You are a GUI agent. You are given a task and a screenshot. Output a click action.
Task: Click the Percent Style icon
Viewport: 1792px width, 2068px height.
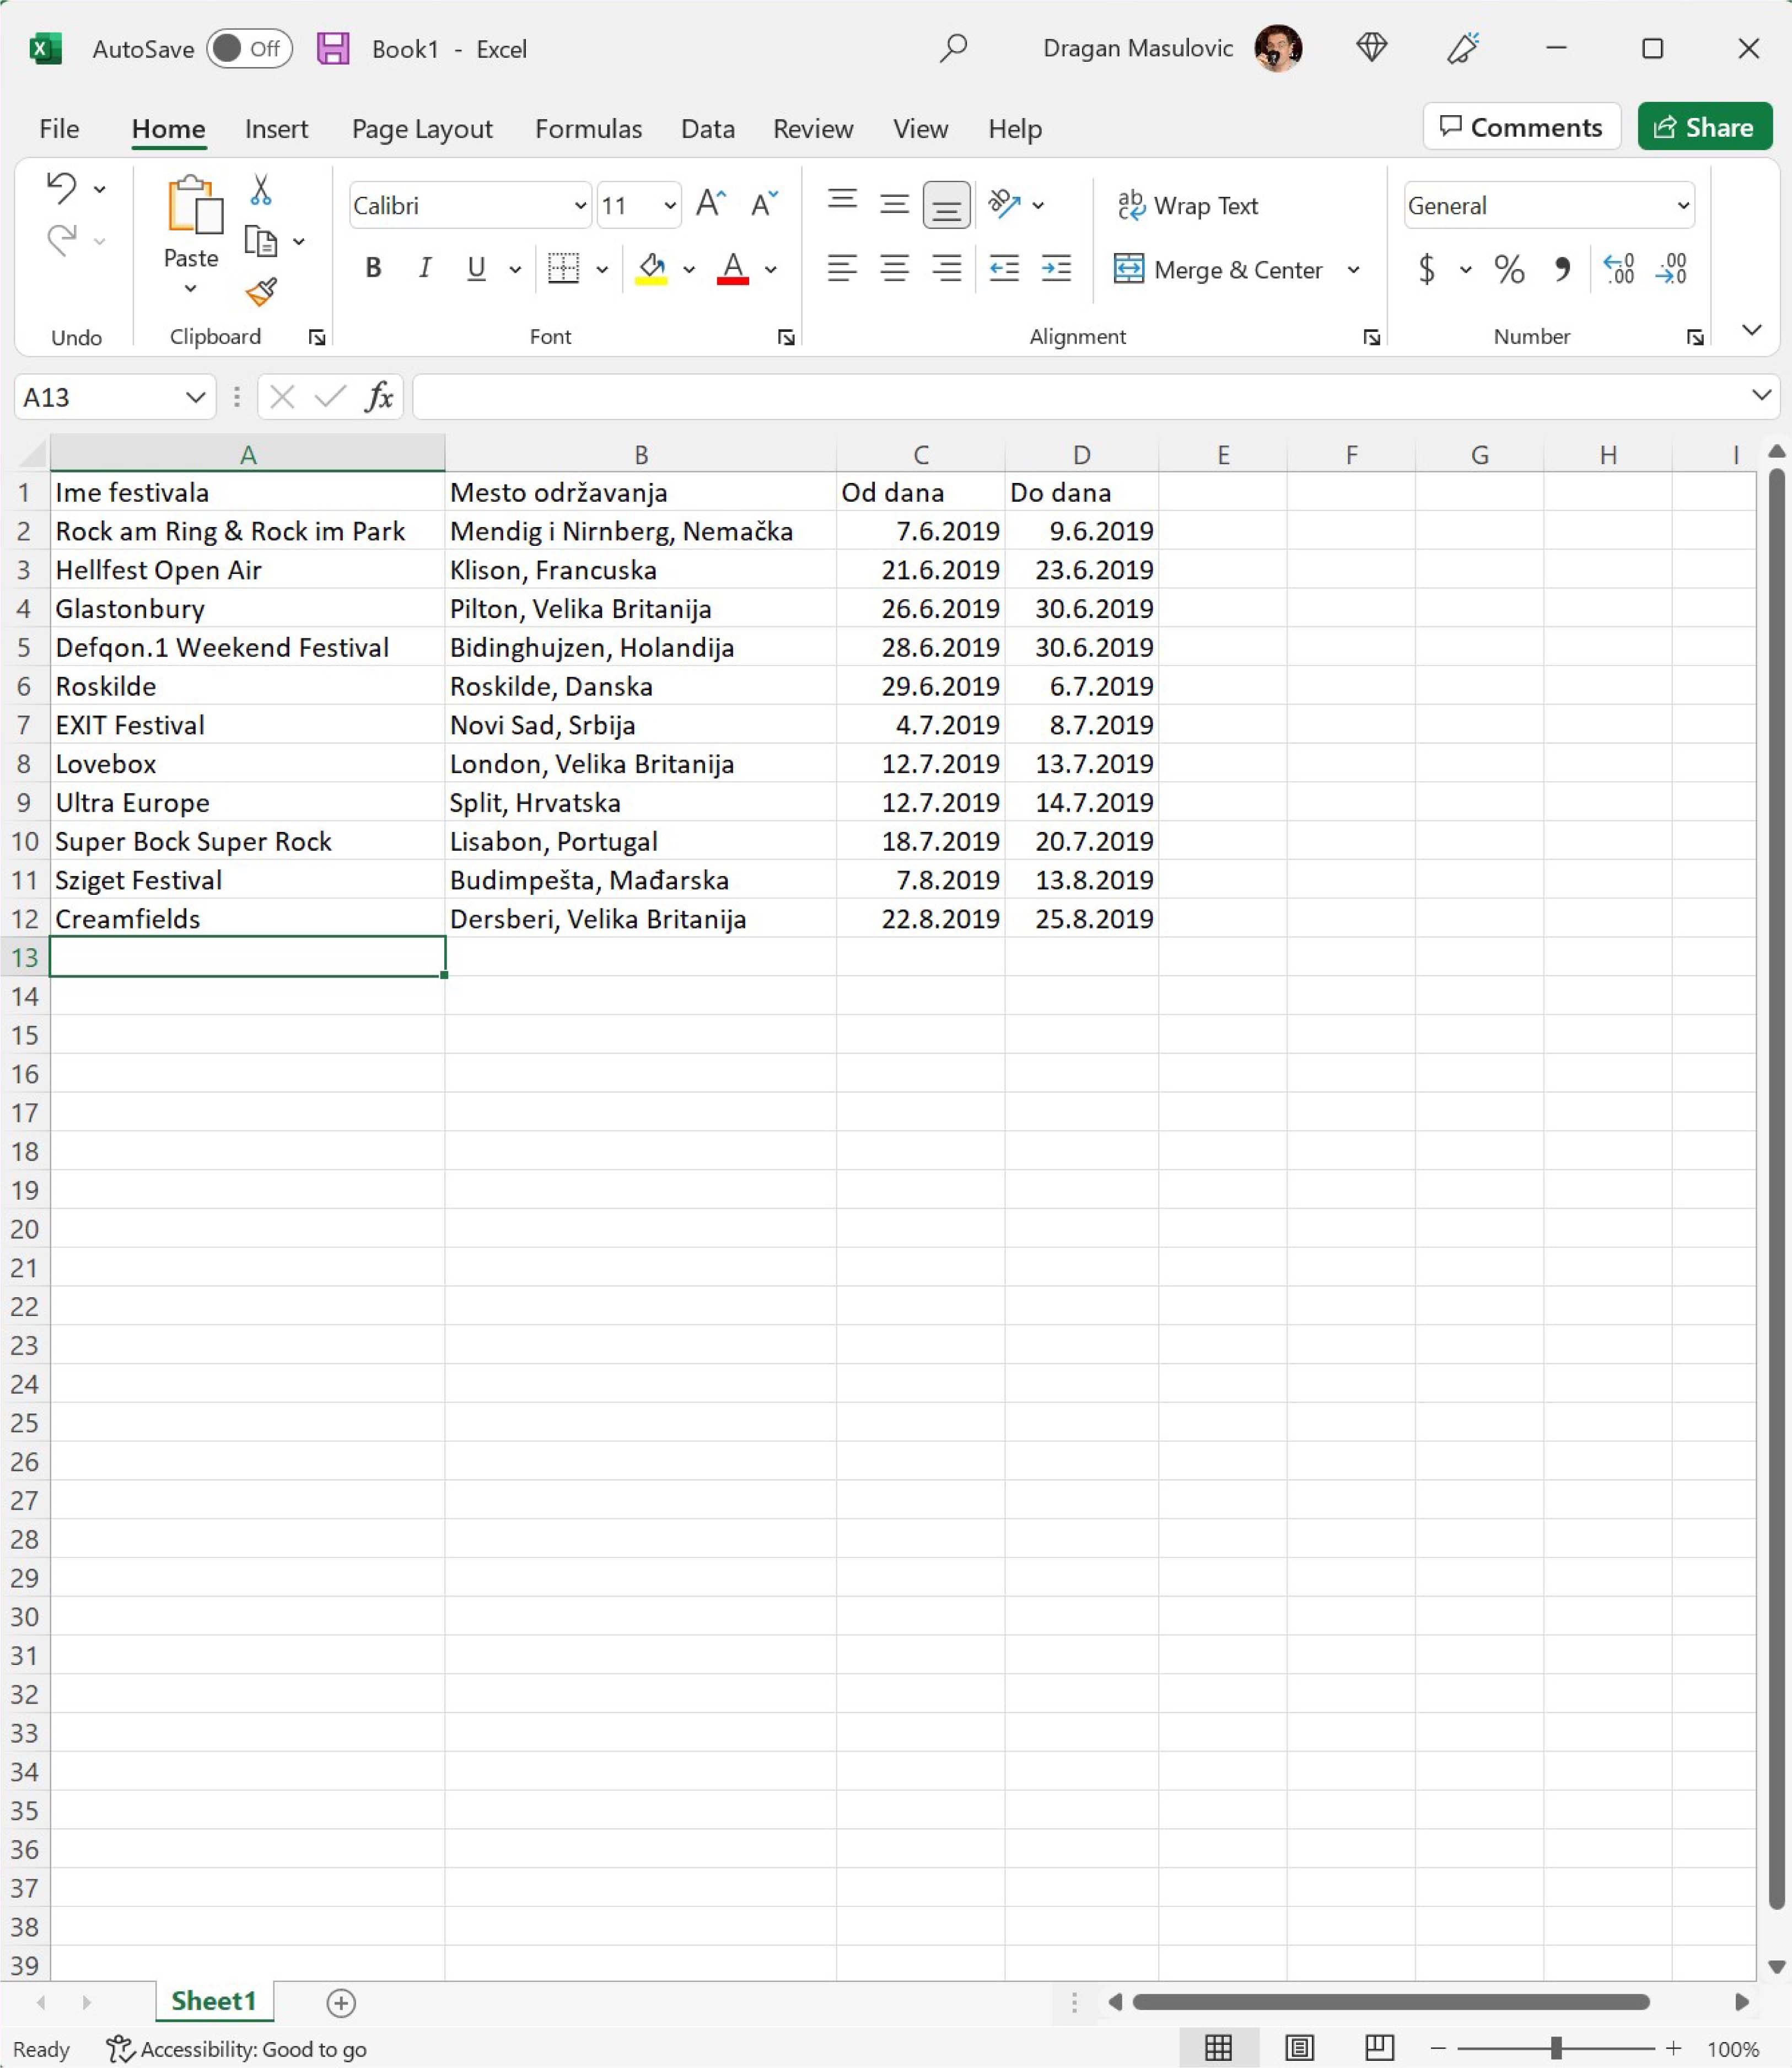(1509, 269)
